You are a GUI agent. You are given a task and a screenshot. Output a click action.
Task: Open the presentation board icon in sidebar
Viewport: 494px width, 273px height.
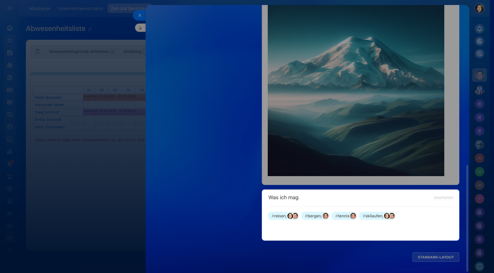click(10, 102)
